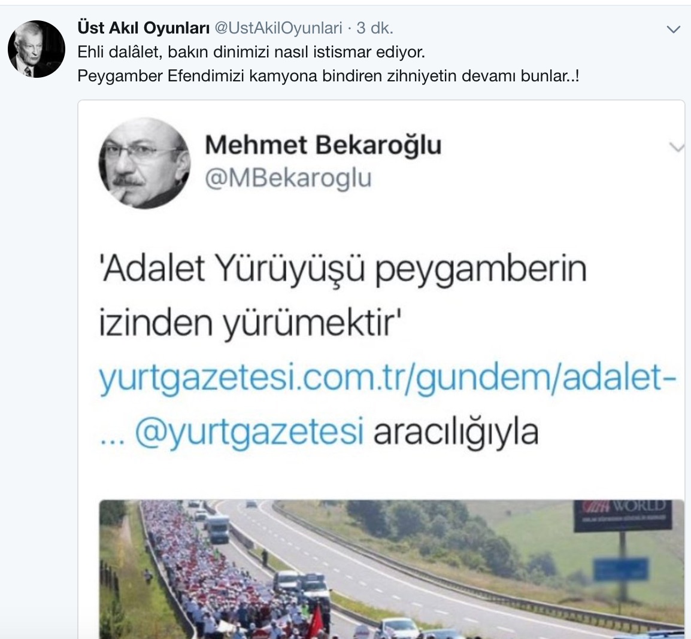Open yurtgazetesi.com.tr article link
Image resolution: width=691 pixels, height=639 pixels.
point(387,379)
